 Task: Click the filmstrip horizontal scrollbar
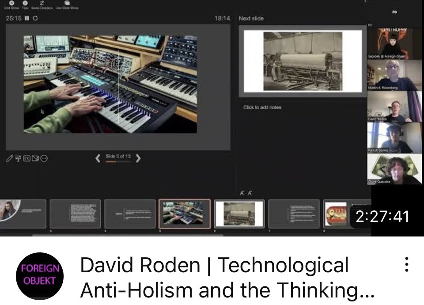(x=128, y=235)
